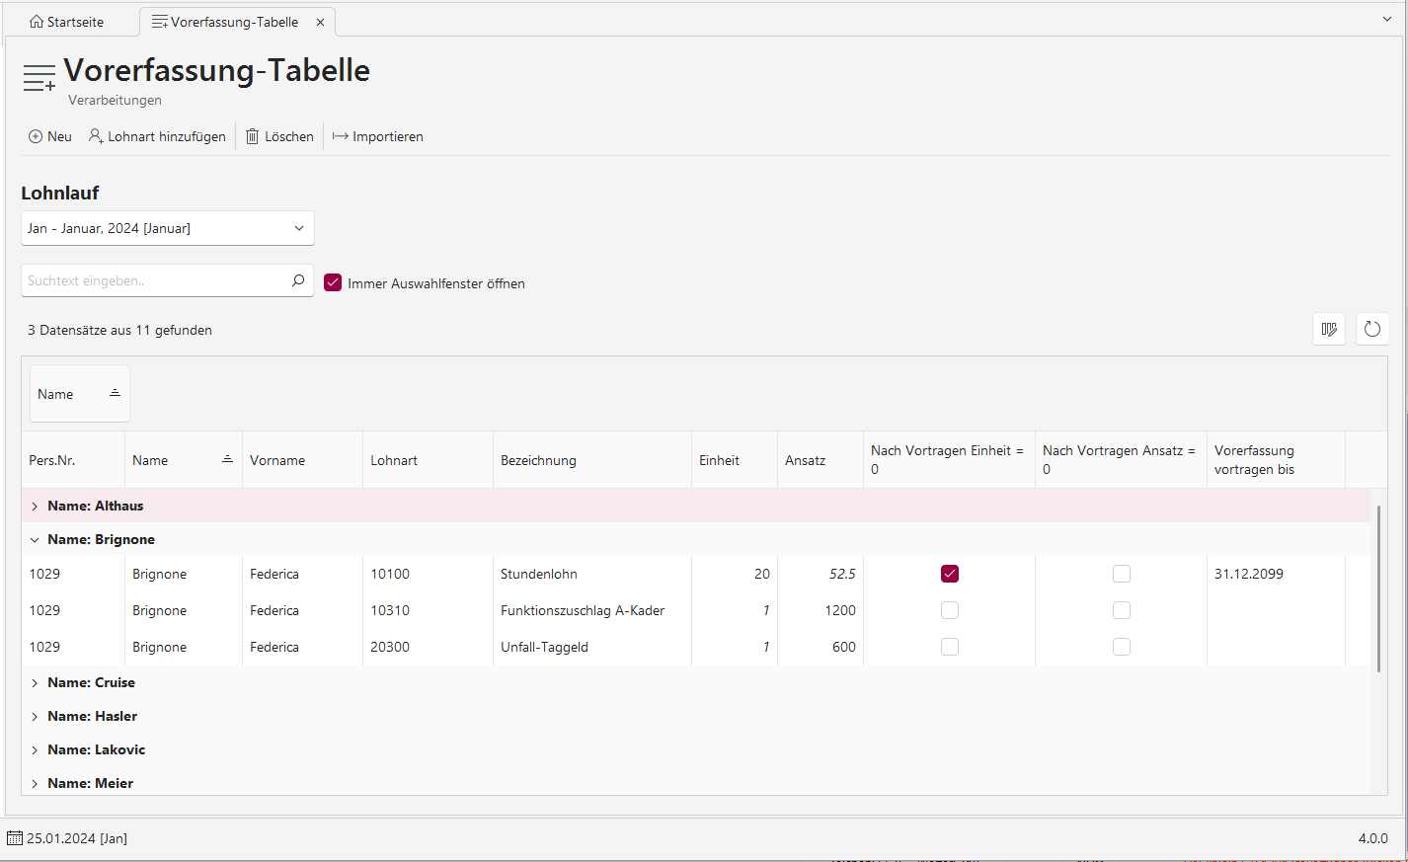This screenshot has width=1408, height=862.
Task: Click the Neu plus icon
Action: point(36,136)
